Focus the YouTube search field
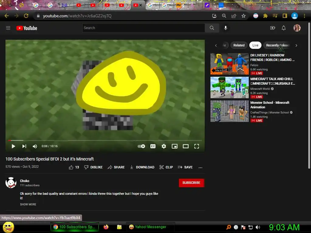The height and width of the screenshot is (233, 311). click(144, 28)
